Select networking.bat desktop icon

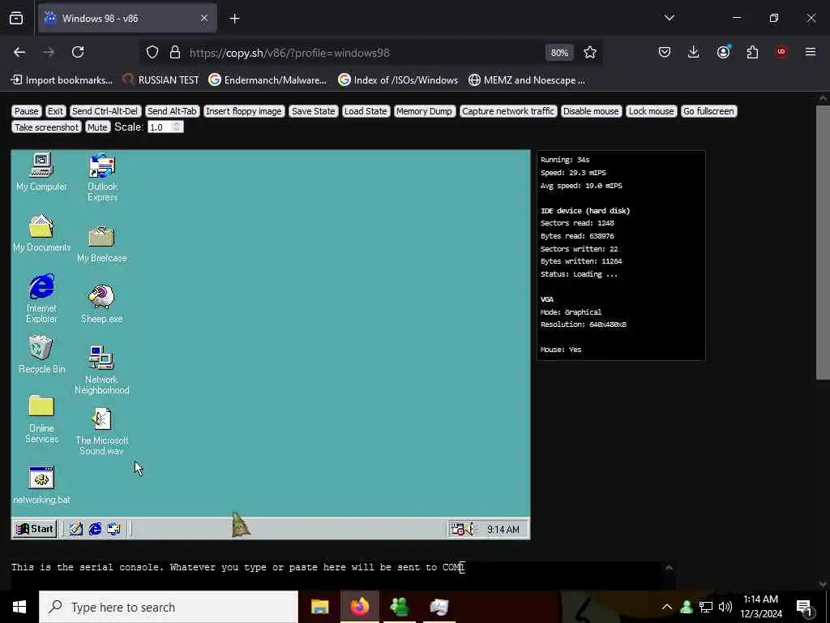click(41, 485)
